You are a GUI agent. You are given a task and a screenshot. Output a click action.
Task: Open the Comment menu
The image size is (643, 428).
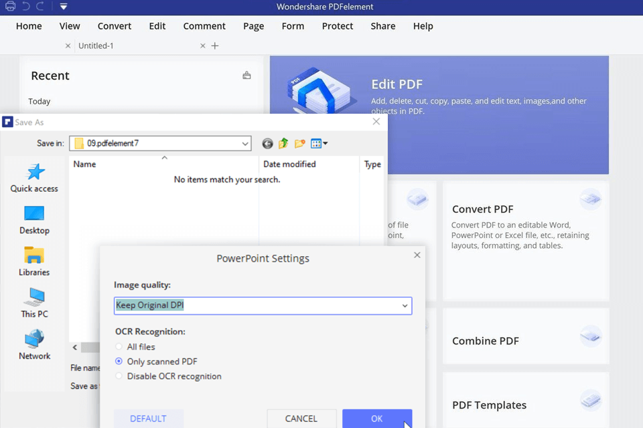[x=204, y=26]
